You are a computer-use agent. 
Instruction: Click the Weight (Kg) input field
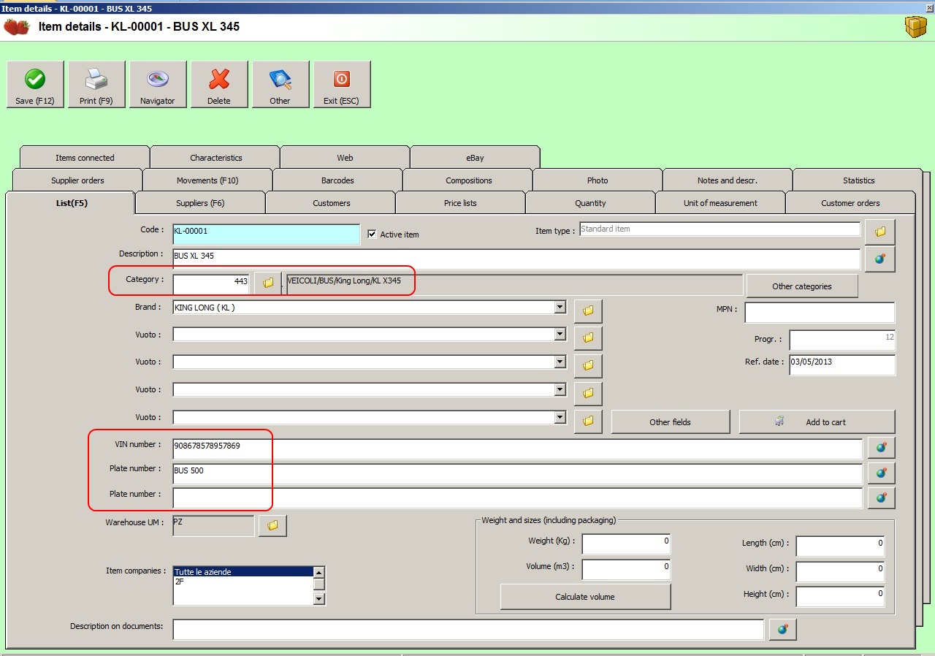click(x=626, y=544)
